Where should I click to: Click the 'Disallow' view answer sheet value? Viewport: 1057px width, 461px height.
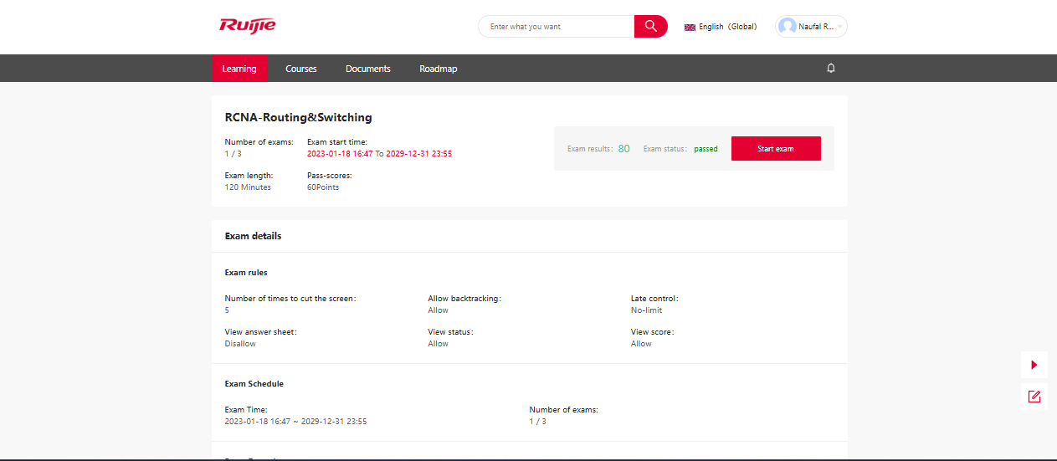(x=240, y=344)
